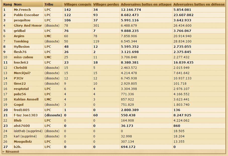Open player pesquitou link
Viewport: 228px width, 156px height.
(x=22, y=20)
